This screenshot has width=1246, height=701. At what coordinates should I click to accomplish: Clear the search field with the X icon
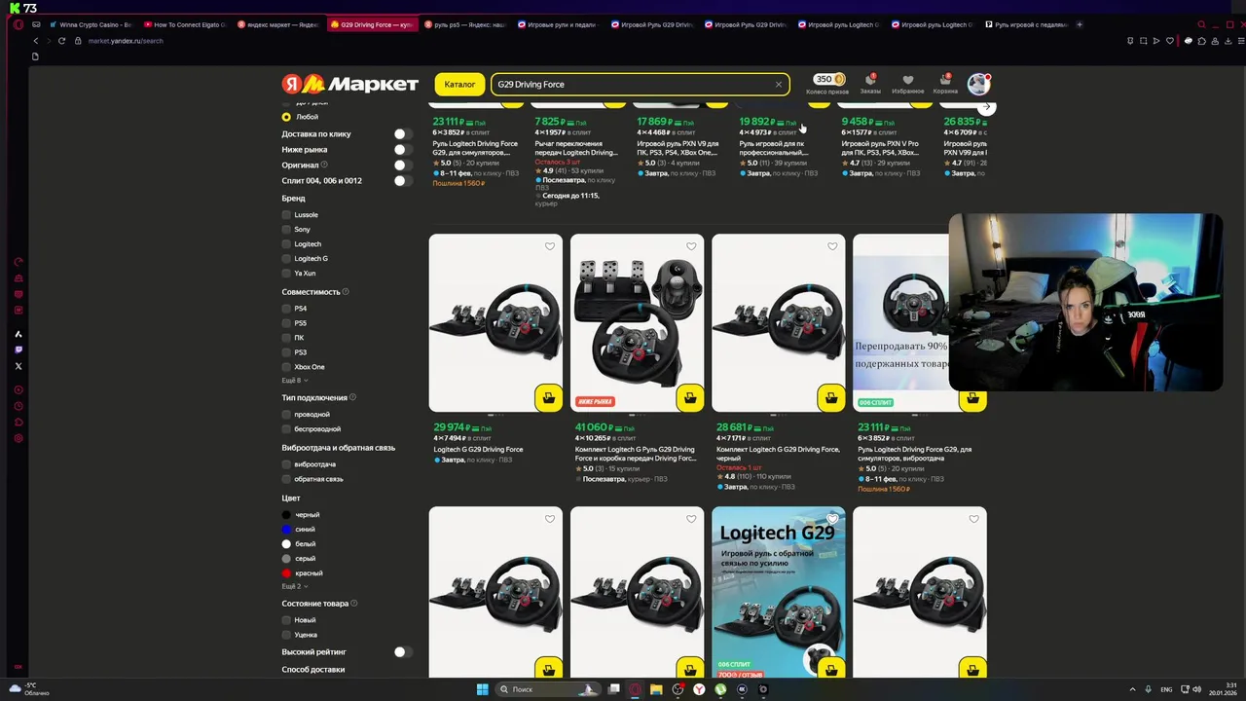tap(779, 85)
